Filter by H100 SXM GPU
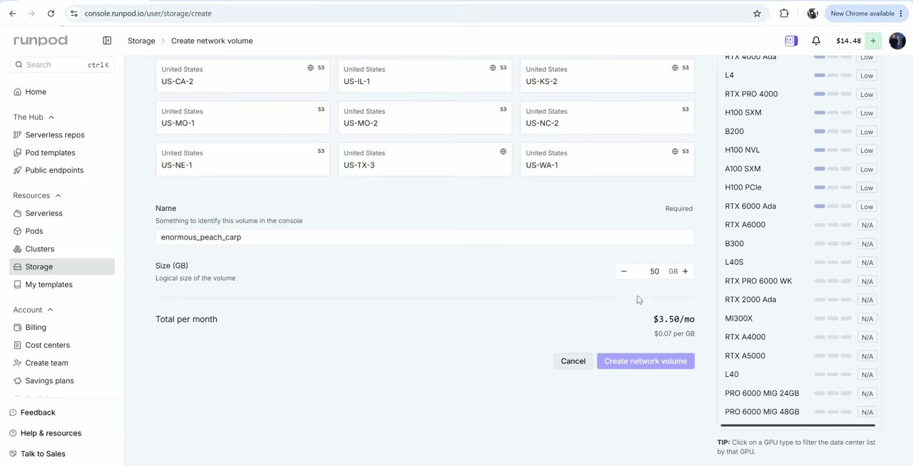This screenshot has width=913, height=466. [x=800, y=113]
